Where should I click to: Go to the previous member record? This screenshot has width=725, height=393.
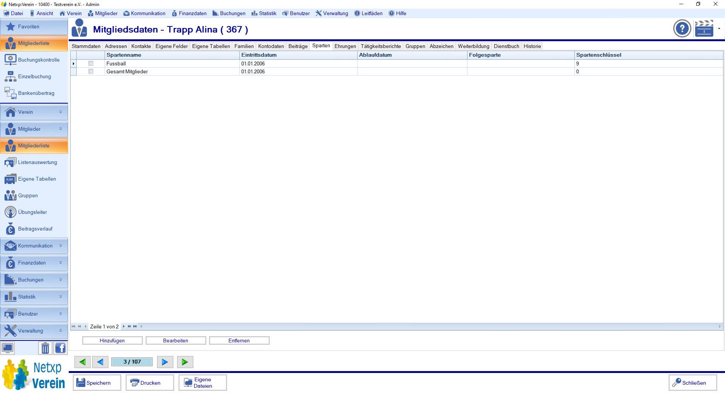click(x=100, y=362)
